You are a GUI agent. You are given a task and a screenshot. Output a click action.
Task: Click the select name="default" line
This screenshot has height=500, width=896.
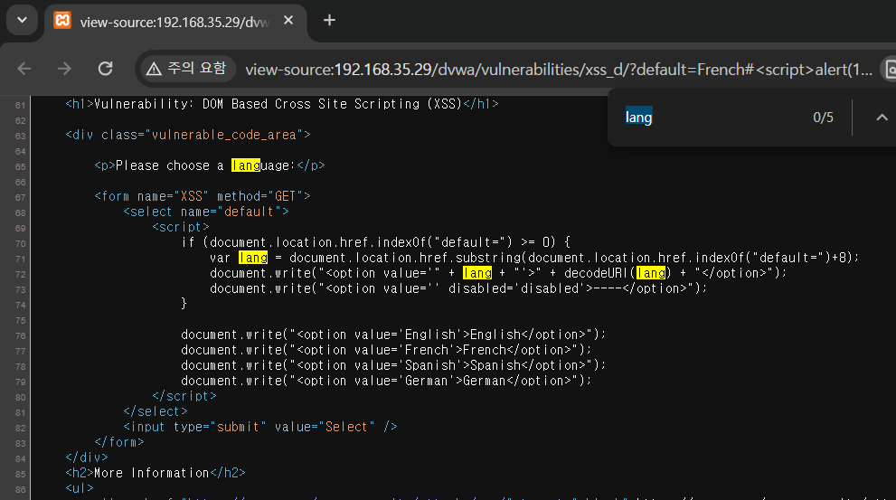[206, 212]
